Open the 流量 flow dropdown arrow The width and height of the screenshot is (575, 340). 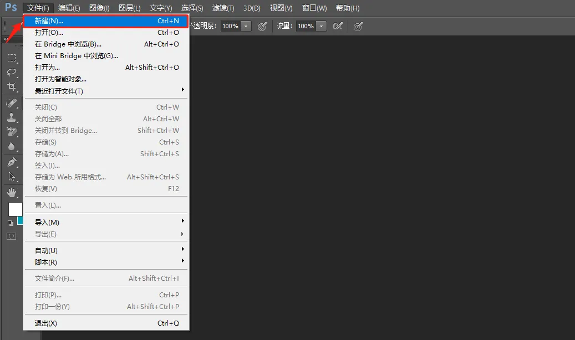[321, 26]
